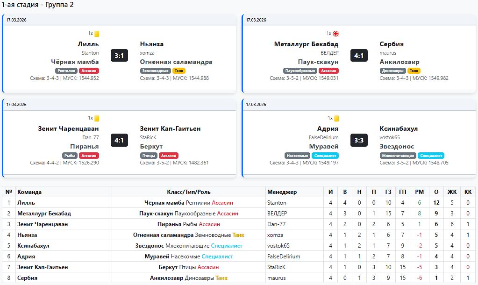Open the 3:1 score of Лилль vs Ньянза
Image resolution: width=478 pixels, height=285 pixels.
tap(119, 56)
